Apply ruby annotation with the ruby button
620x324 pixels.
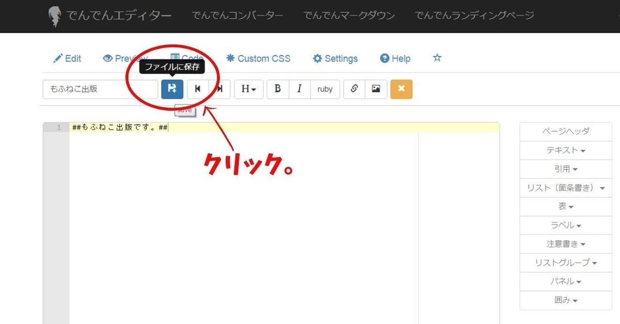tap(325, 89)
